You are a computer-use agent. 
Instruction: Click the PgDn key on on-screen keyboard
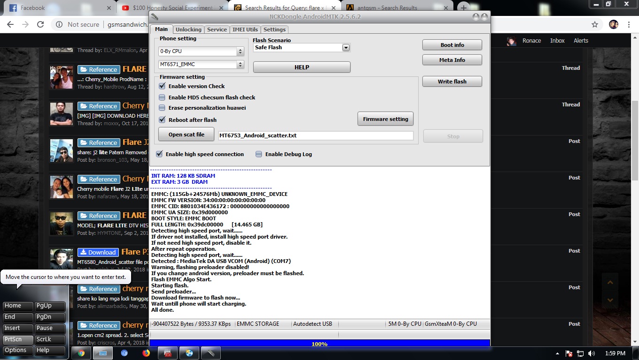tap(50, 317)
